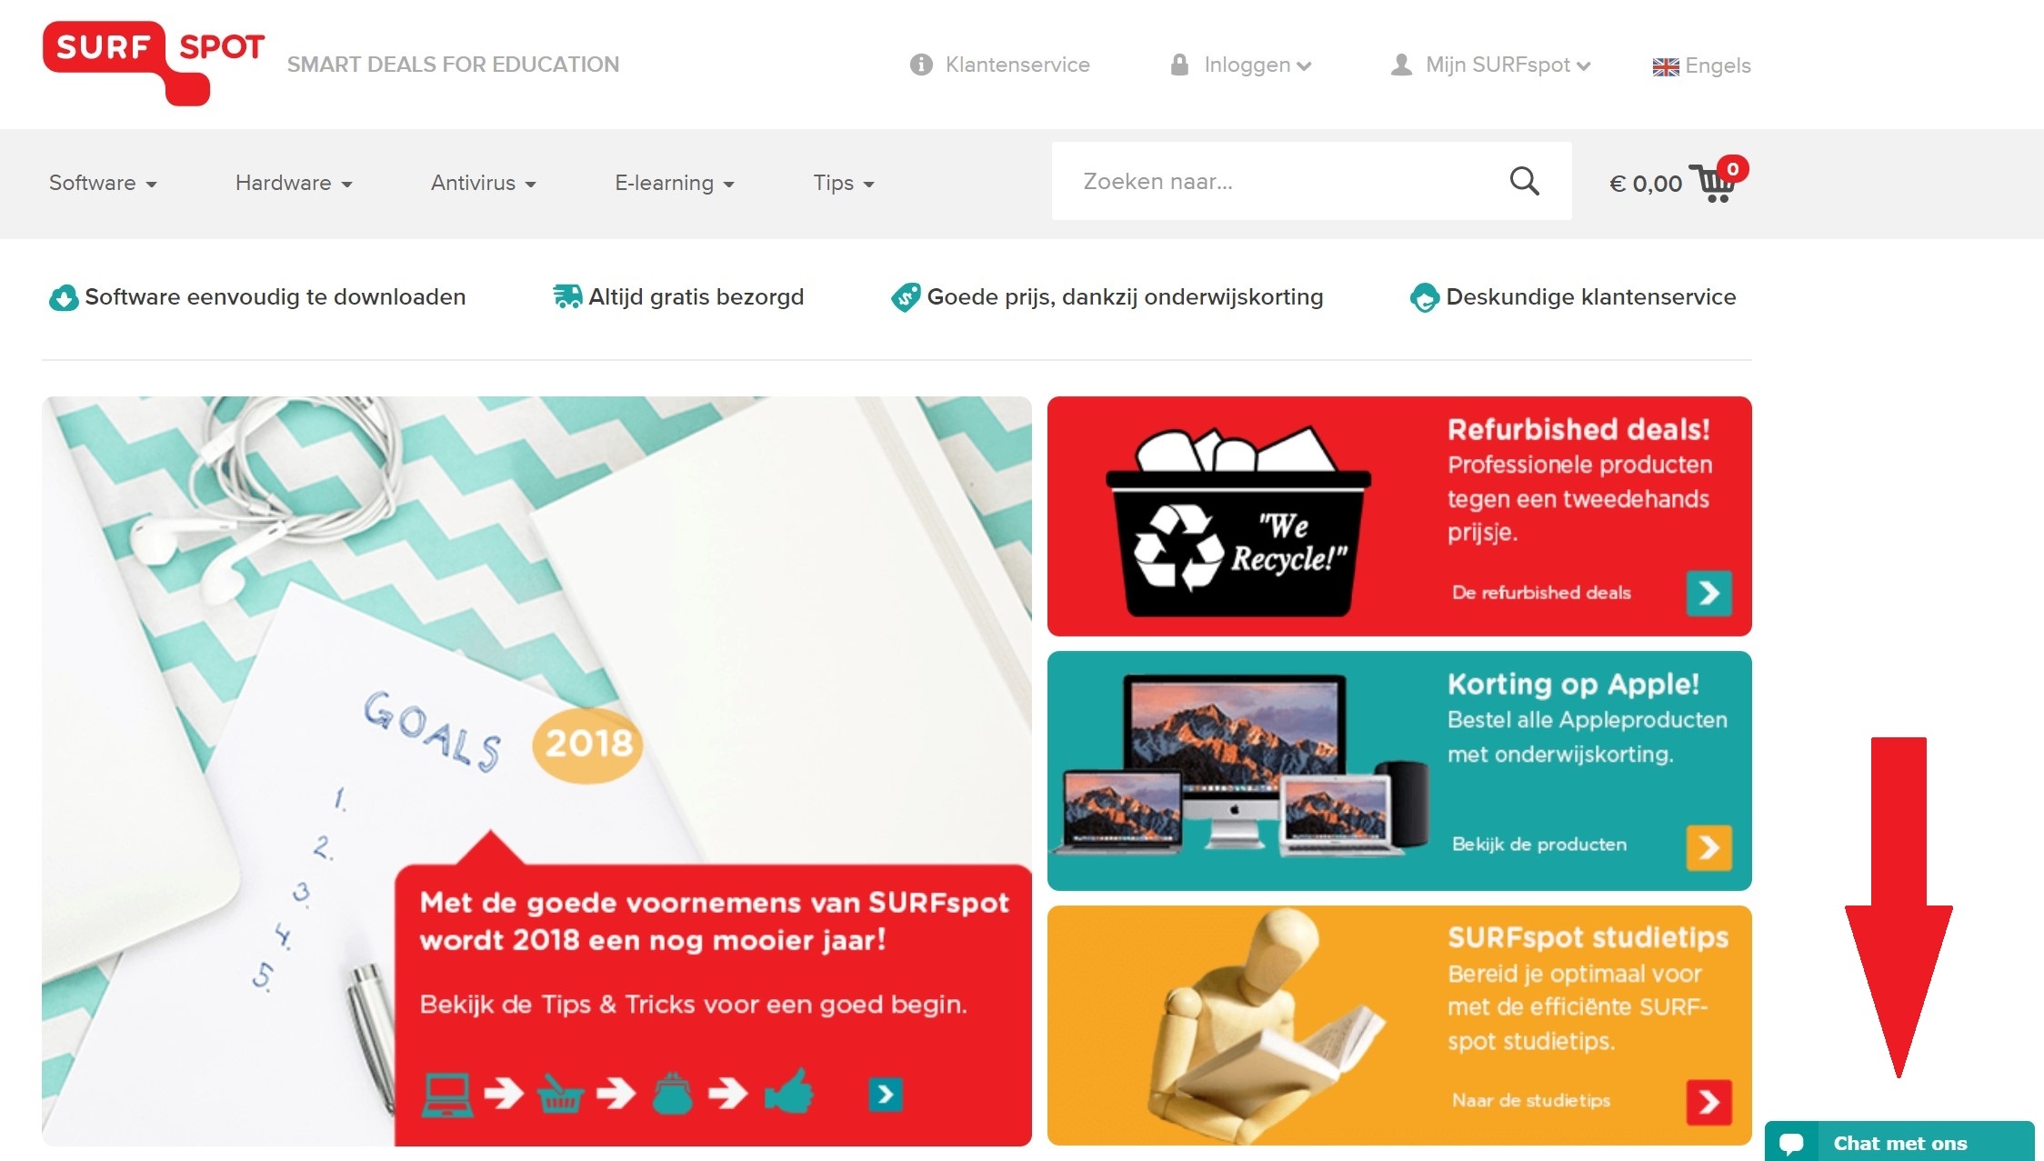Click the yellow arrow on Apple banner
The image size is (2044, 1161).
click(1708, 847)
